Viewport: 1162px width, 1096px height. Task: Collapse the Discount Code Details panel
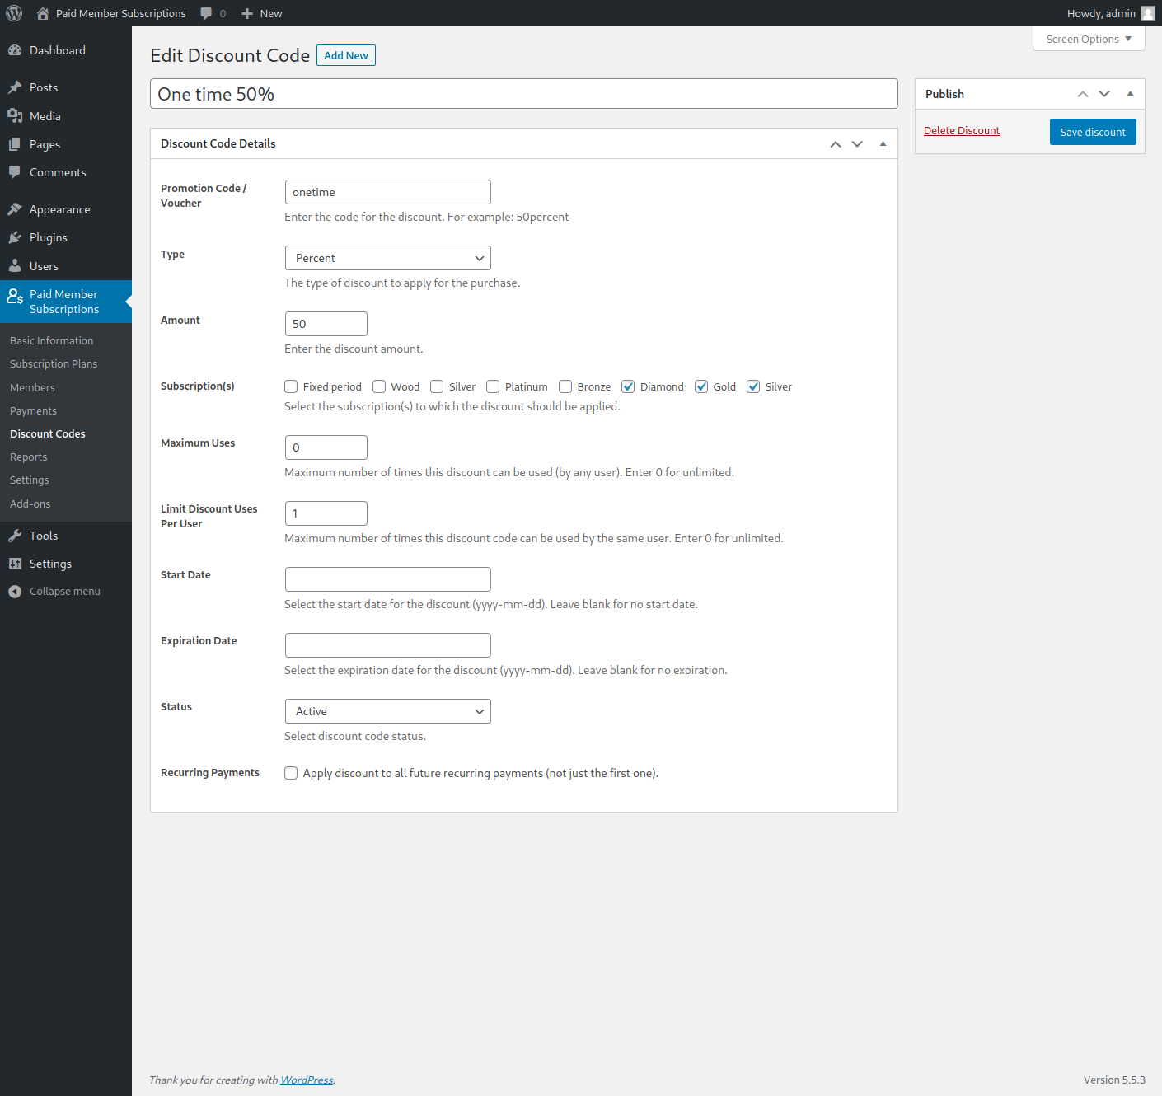(x=883, y=143)
